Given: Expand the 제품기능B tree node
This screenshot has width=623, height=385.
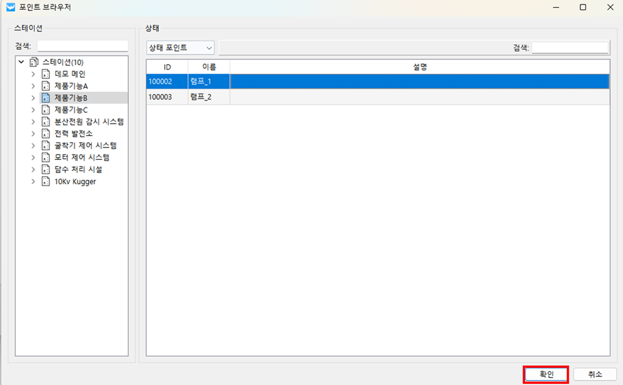Looking at the screenshot, I should tap(33, 98).
